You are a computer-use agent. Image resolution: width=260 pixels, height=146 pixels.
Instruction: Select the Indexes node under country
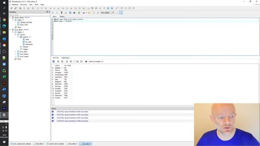point(25,47)
